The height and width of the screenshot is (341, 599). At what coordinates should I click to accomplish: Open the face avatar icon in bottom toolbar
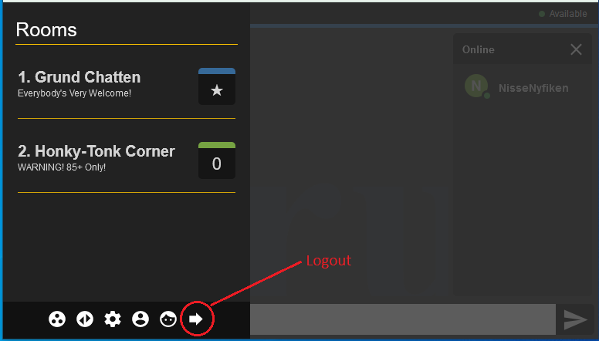click(x=168, y=319)
